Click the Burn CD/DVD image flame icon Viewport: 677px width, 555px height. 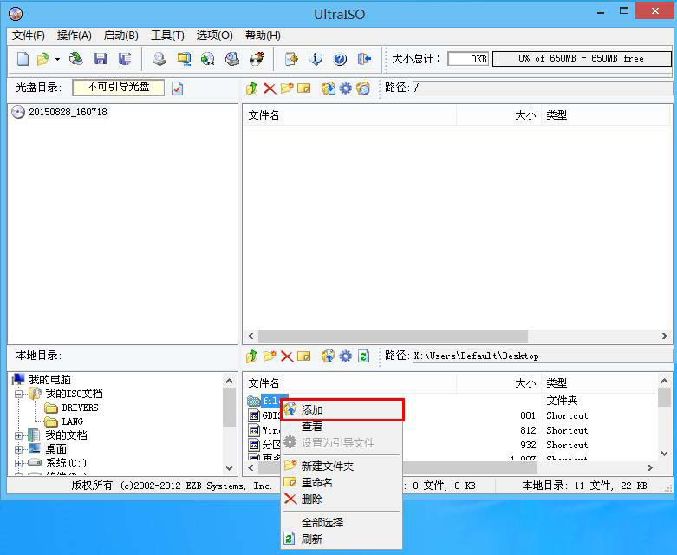click(x=257, y=59)
